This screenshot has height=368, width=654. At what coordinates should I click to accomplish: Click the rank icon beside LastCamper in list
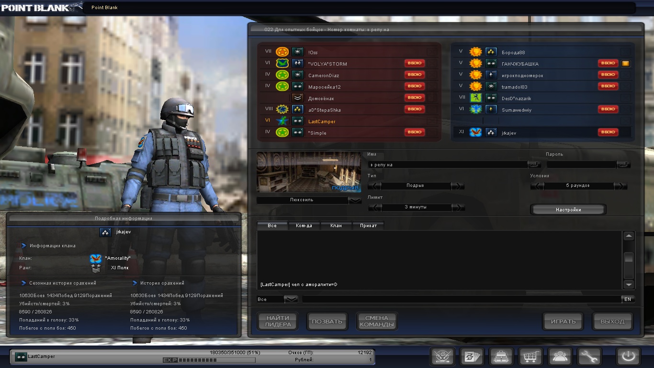298,121
